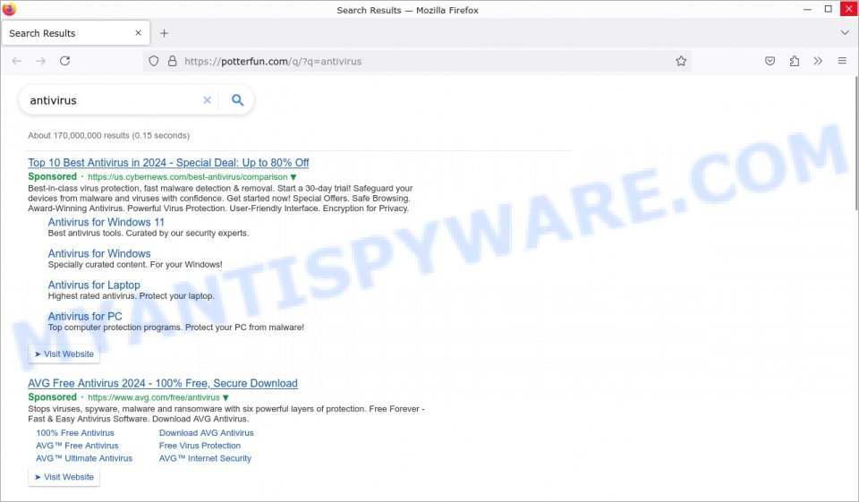
Task: Open Free Virus Protection sitelink
Action: pos(200,446)
